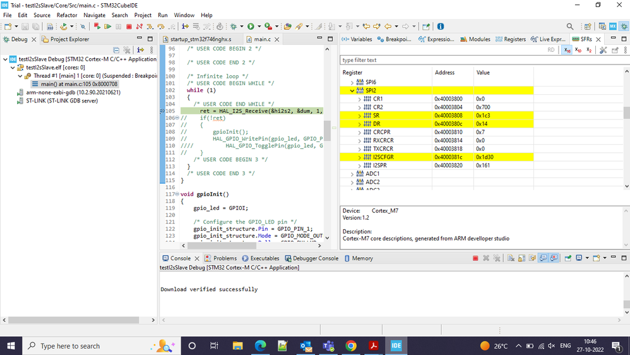Expand the CR1 register row
This screenshot has width=630, height=355.
click(359, 99)
